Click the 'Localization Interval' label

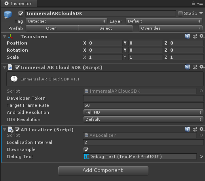click(30, 142)
